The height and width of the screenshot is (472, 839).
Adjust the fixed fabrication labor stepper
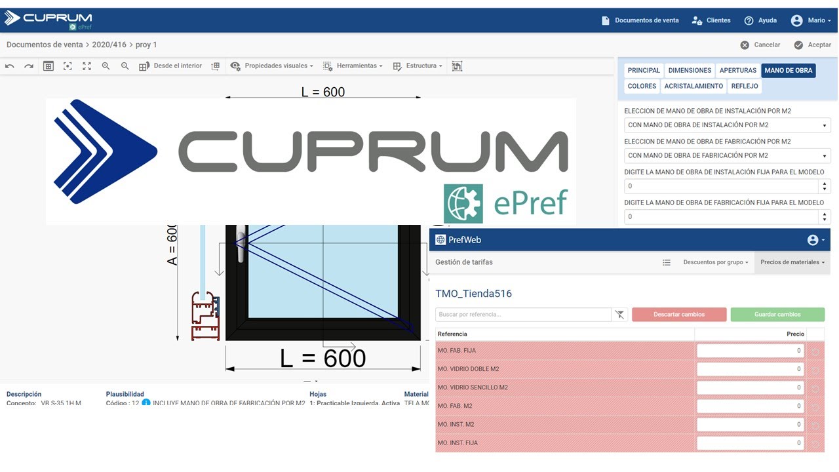[x=825, y=217]
